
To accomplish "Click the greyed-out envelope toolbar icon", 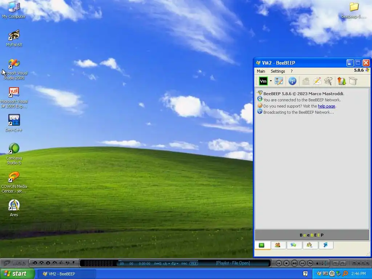I will pos(306,81).
